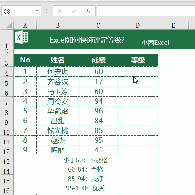
Task: Click the No cell '5' in row 8
Action: 25,111
